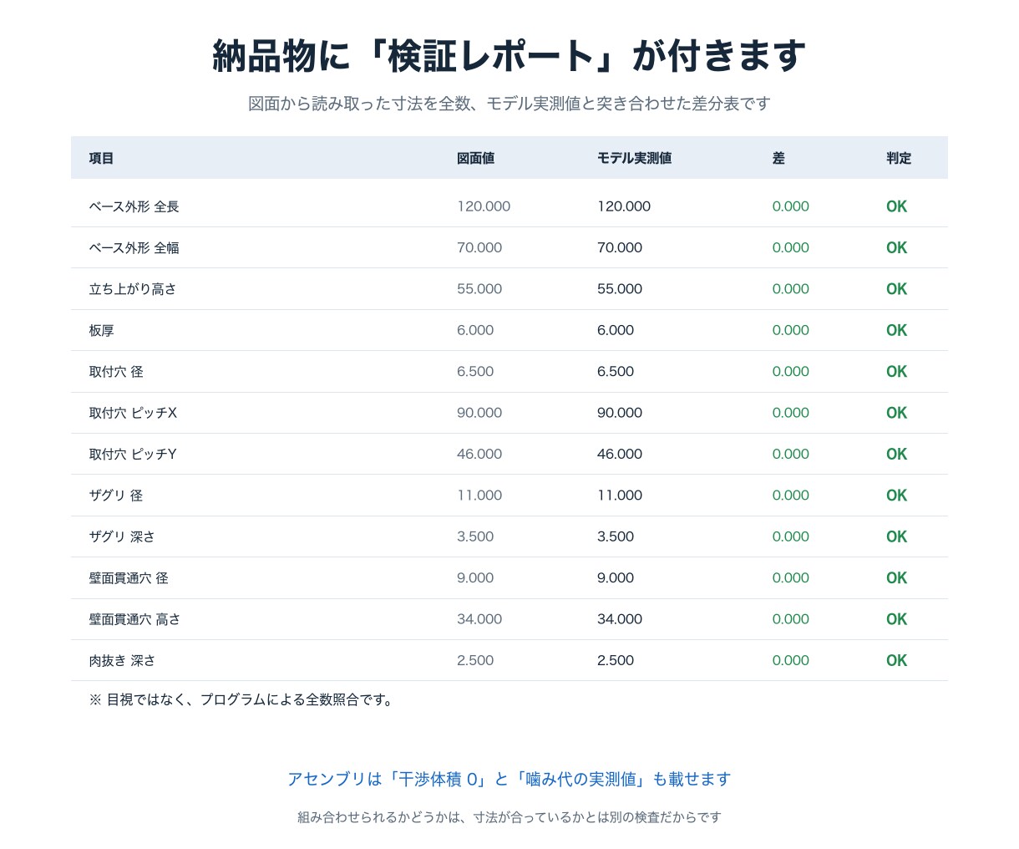The height and width of the screenshot is (849, 1019).
Task: Click the 0.000 difference in ザグリ 径 row
Action: click(x=791, y=496)
